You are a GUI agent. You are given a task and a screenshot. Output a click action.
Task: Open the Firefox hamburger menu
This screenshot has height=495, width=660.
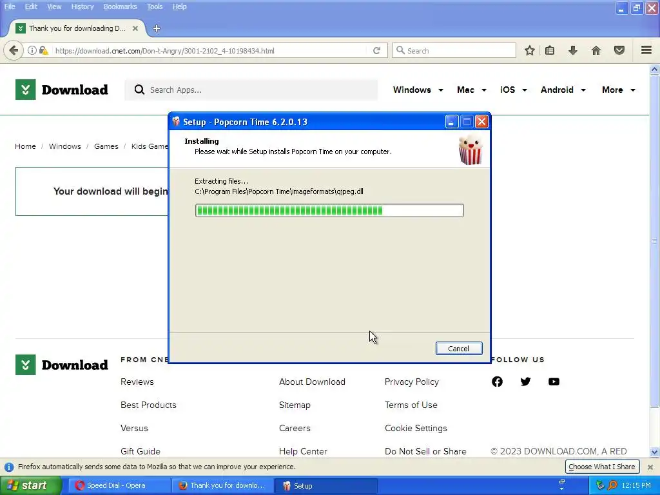pos(646,50)
